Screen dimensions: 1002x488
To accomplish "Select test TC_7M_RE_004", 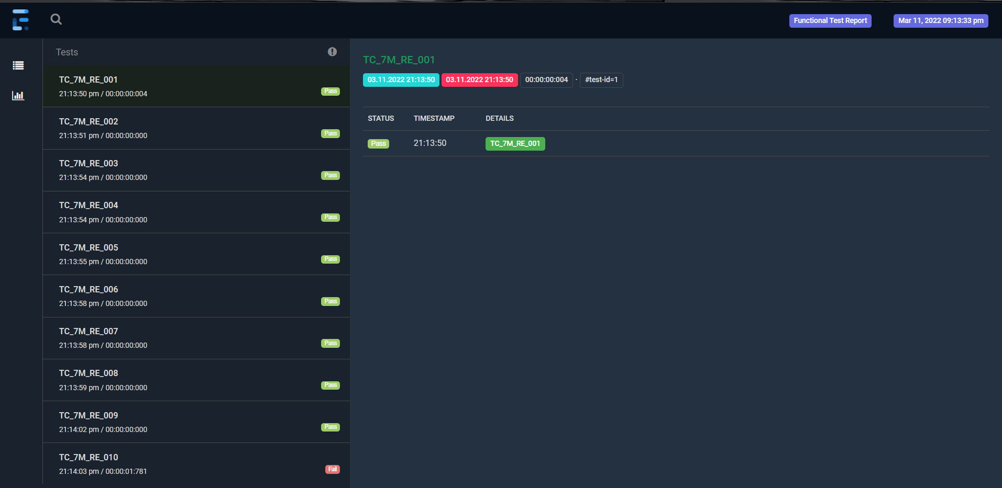I will click(x=196, y=212).
